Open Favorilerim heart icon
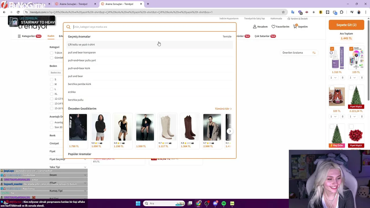This screenshot has height=208, width=370. (x=273, y=27)
